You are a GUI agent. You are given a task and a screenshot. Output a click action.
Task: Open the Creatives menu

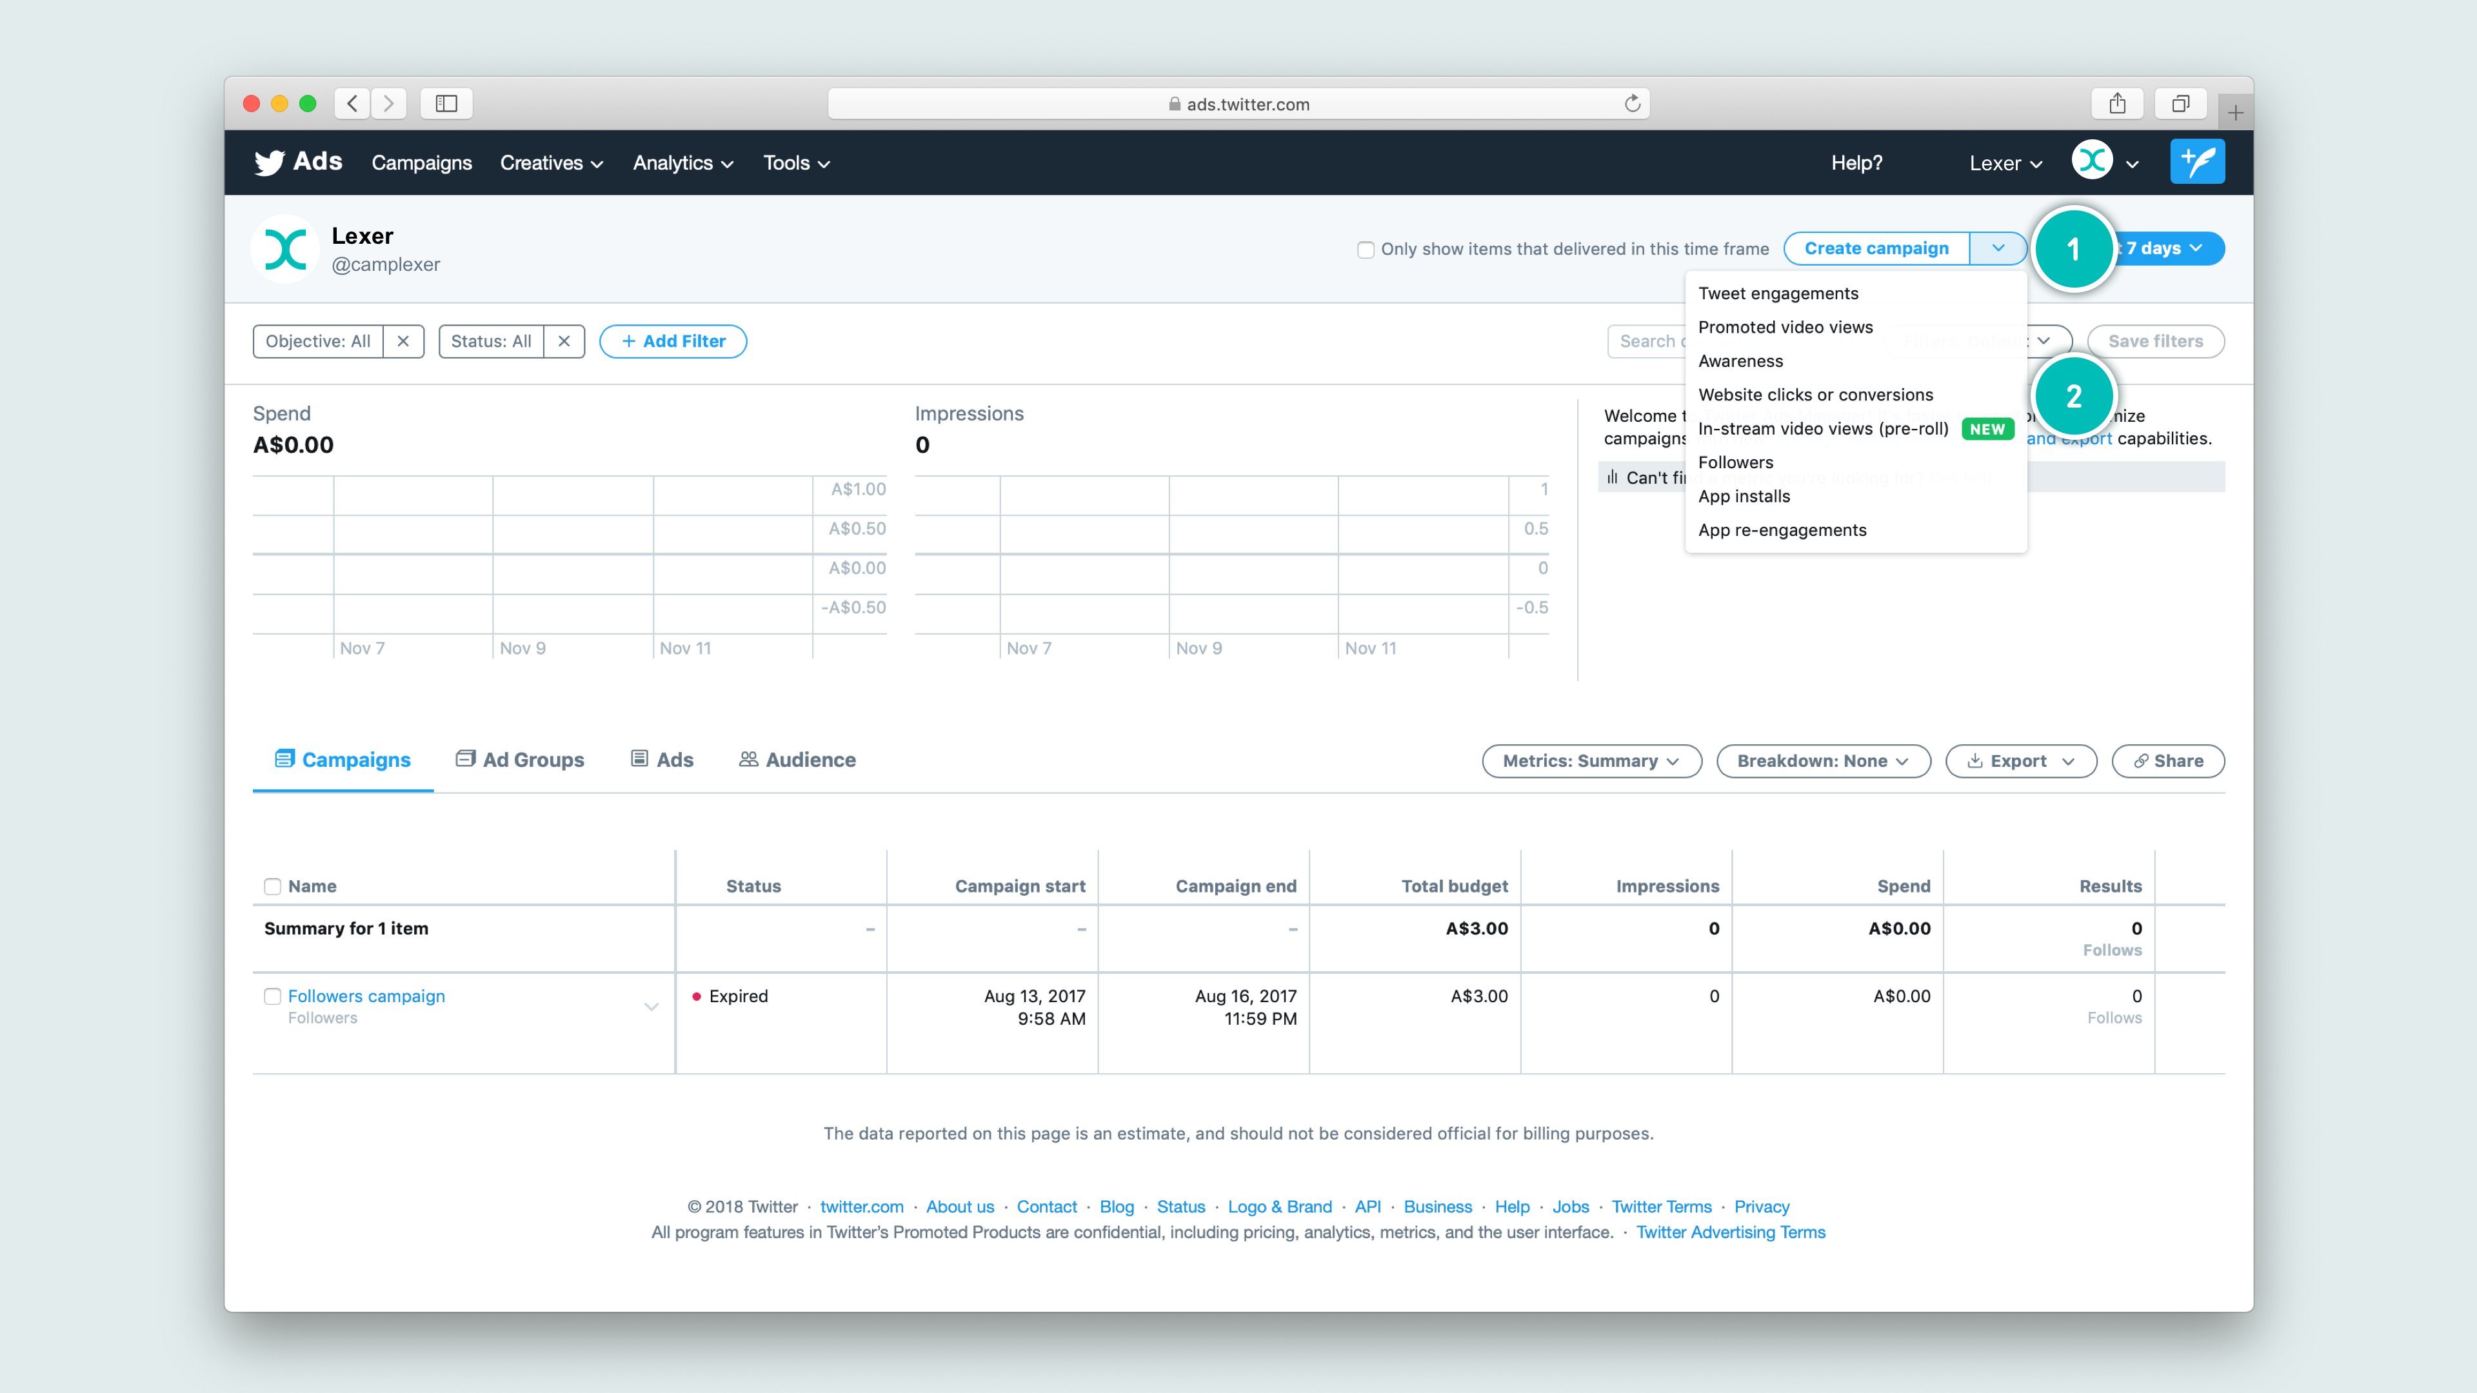click(551, 163)
